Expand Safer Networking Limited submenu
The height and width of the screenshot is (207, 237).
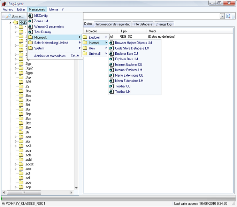click(55, 43)
